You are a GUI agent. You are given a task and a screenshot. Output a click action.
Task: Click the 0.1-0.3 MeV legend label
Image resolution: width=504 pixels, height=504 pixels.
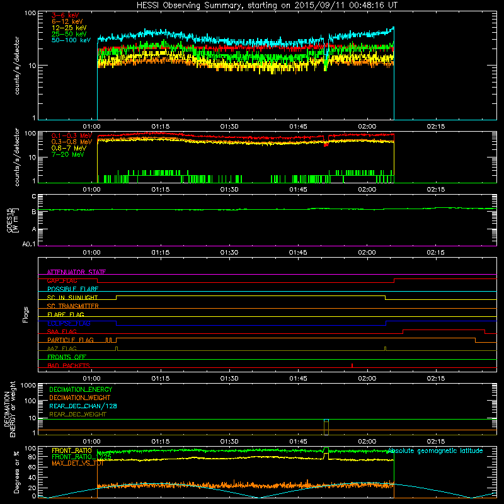[x=72, y=135]
